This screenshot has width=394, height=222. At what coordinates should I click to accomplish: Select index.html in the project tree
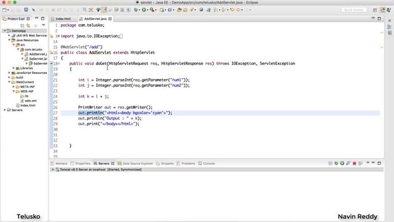[x=26, y=105]
